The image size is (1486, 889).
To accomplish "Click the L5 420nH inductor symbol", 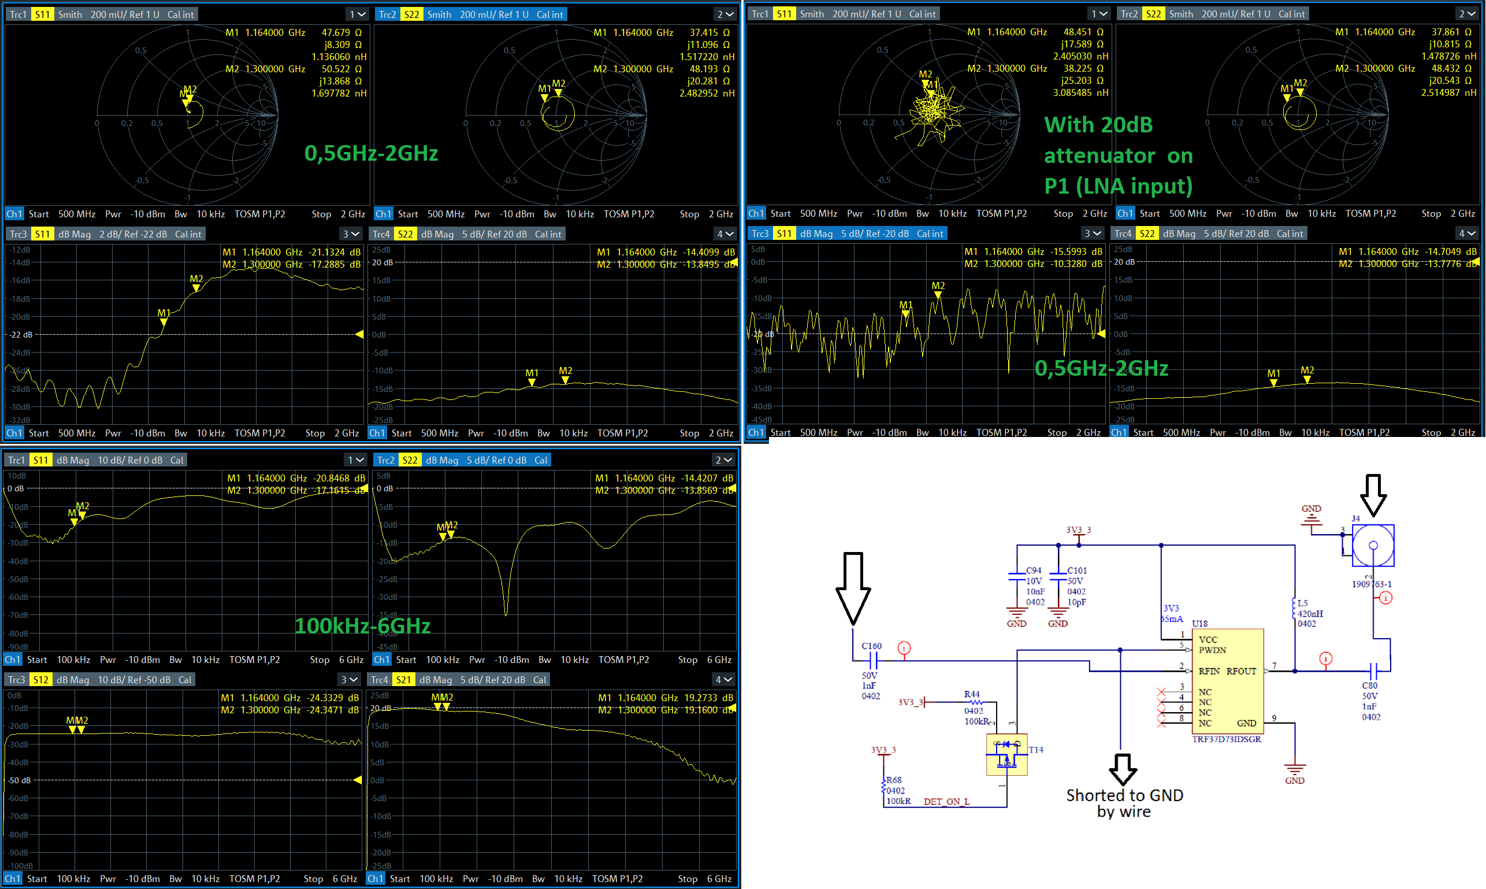I will (1295, 609).
